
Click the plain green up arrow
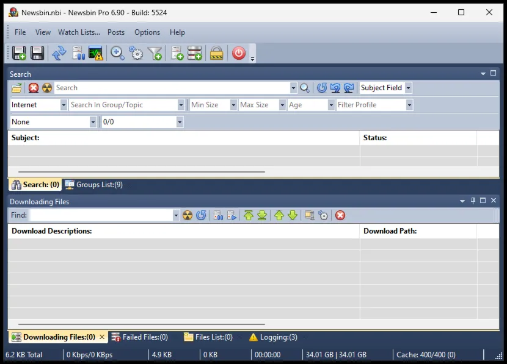click(279, 215)
